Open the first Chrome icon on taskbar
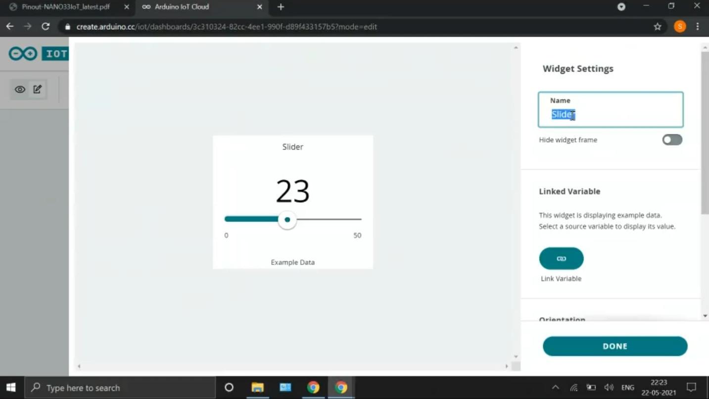Screen dimensions: 709x399 pyautogui.click(x=313, y=388)
